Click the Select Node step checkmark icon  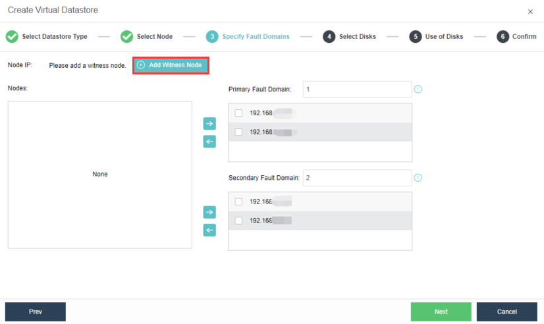(x=126, y=36)
